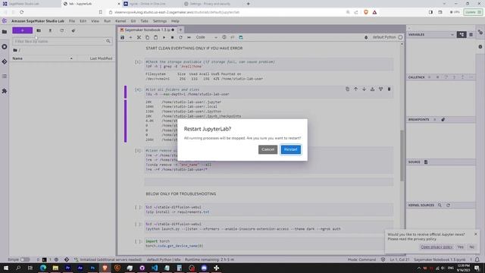Confirm Restart in the JupyterLab dialog
Image resolution: width=485 pixels, height=273 pixels.
290,149
